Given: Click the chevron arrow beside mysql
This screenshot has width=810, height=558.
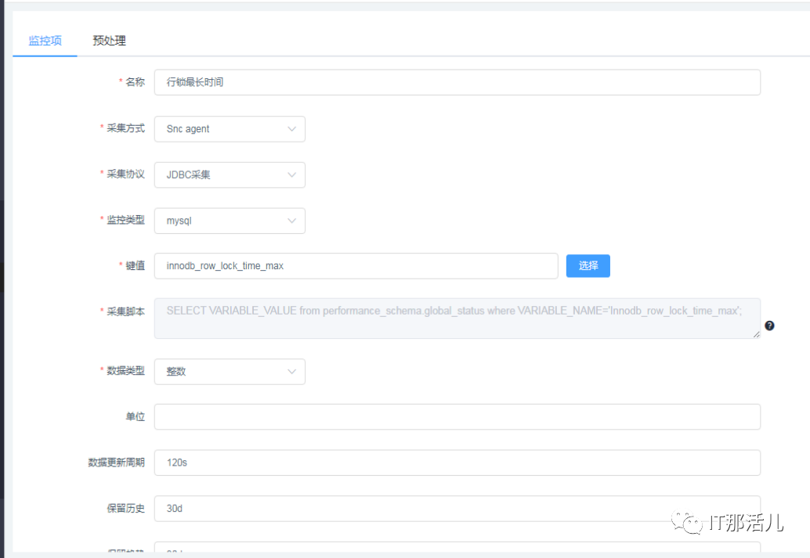Looking at the screenshot, I should [292, 221].
